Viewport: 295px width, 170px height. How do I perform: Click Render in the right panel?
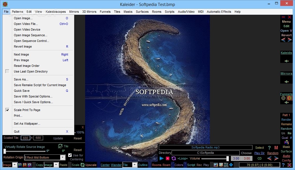tap(286, 120)
